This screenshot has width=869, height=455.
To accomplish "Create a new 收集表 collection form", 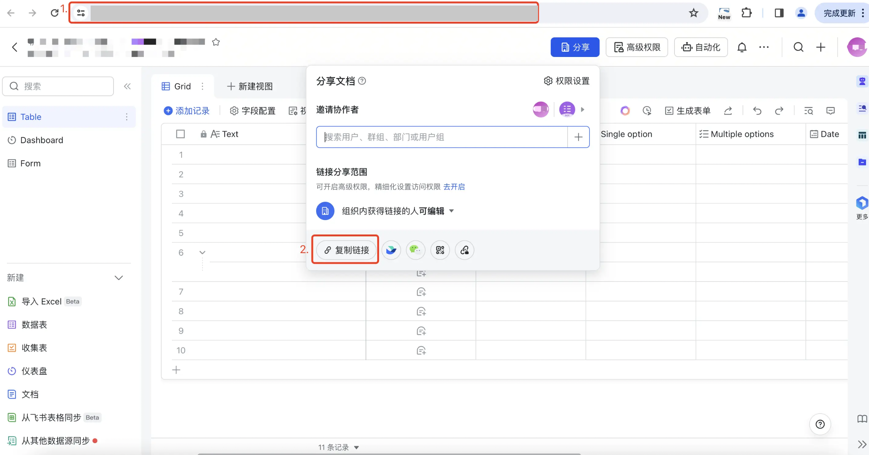I will [x=27, y=348].
